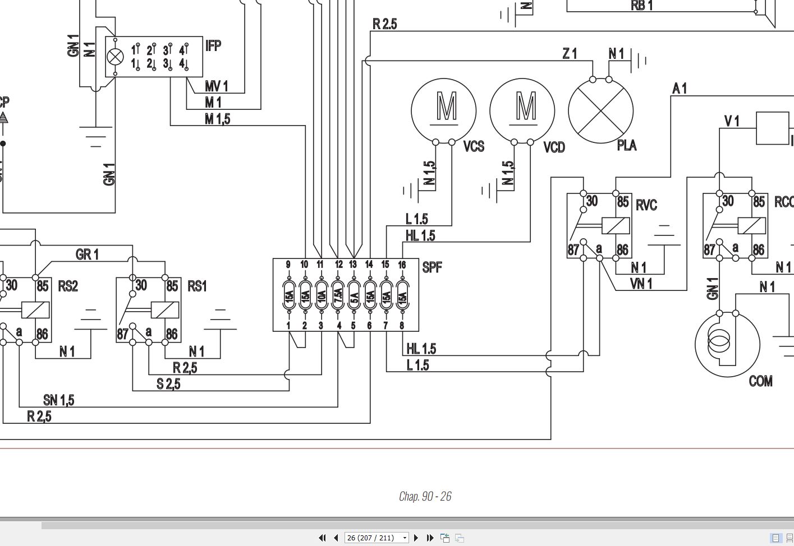Go to the first page
794x546 pixels.
(x=322, y=538)
